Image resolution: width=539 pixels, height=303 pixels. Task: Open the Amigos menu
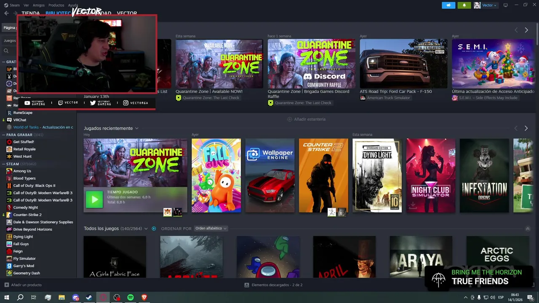39,5
